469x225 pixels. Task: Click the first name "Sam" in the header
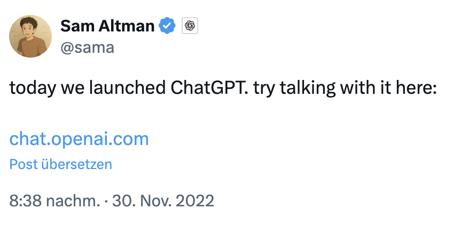tap(75, 25)
